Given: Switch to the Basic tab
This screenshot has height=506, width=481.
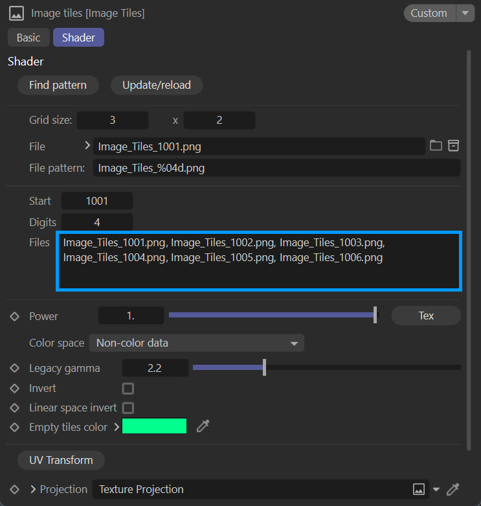Looking at the screenshot, I should coord(28,38).
